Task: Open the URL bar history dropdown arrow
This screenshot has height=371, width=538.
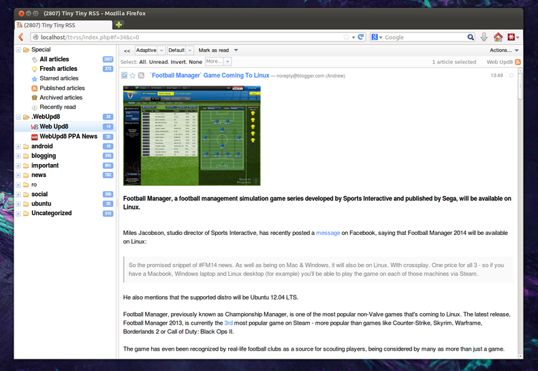Action: (353, 37)
